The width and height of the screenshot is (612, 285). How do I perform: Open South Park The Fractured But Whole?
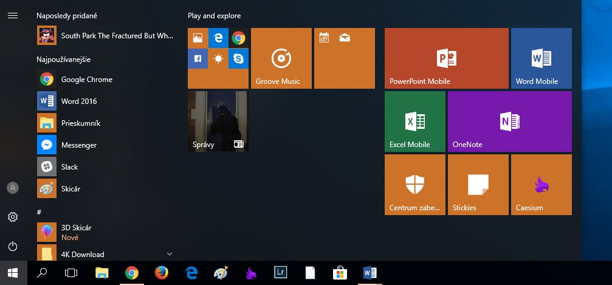pos(105,35)
